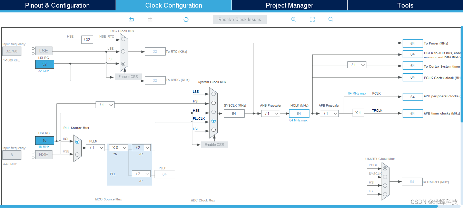Click the undo arrow icon
This screenshot has width=463, height=208.
coord(131,19)
